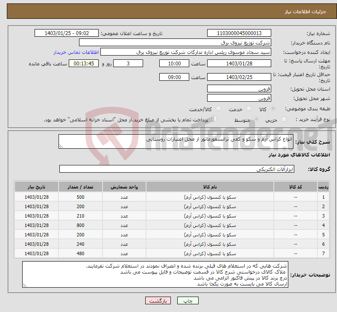Click quantity 800 in row 4

80,225
